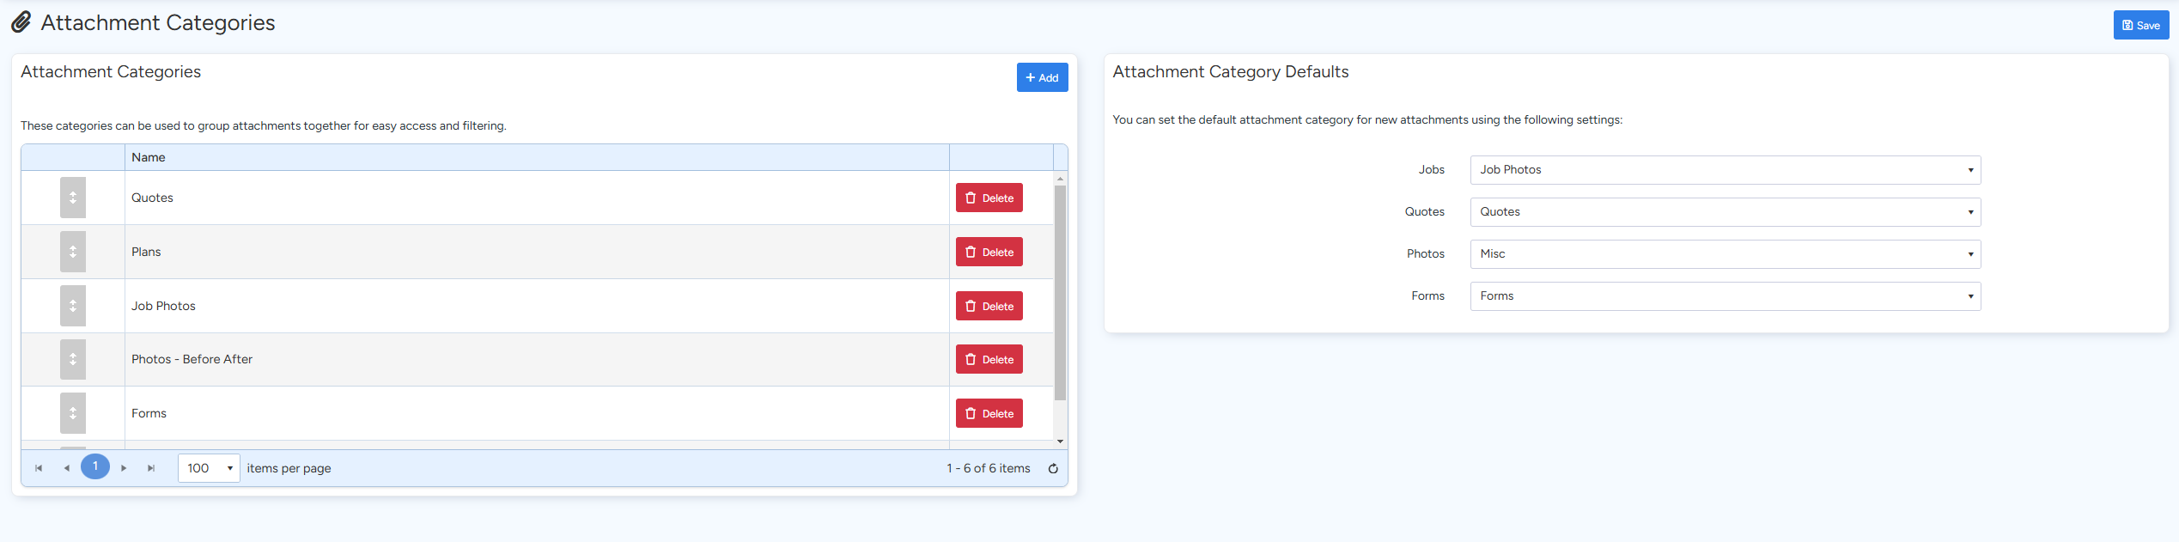Click the grid's scroll down arrow
Viewport: 2179px width, 542px height.
pyautogui.click(x=1061, y=442)
